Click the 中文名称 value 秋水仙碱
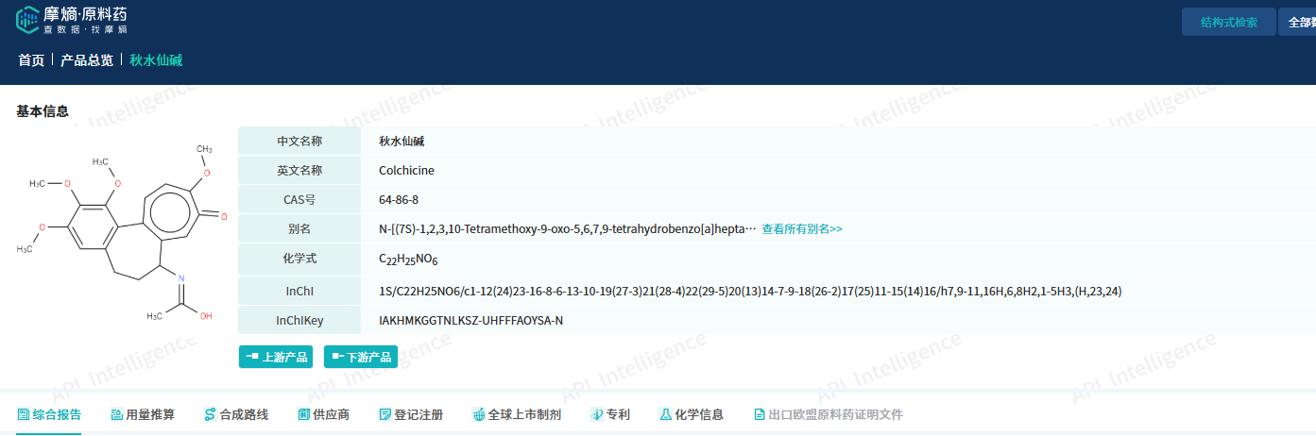This screenshot has width=1316, height=436. 402,141
